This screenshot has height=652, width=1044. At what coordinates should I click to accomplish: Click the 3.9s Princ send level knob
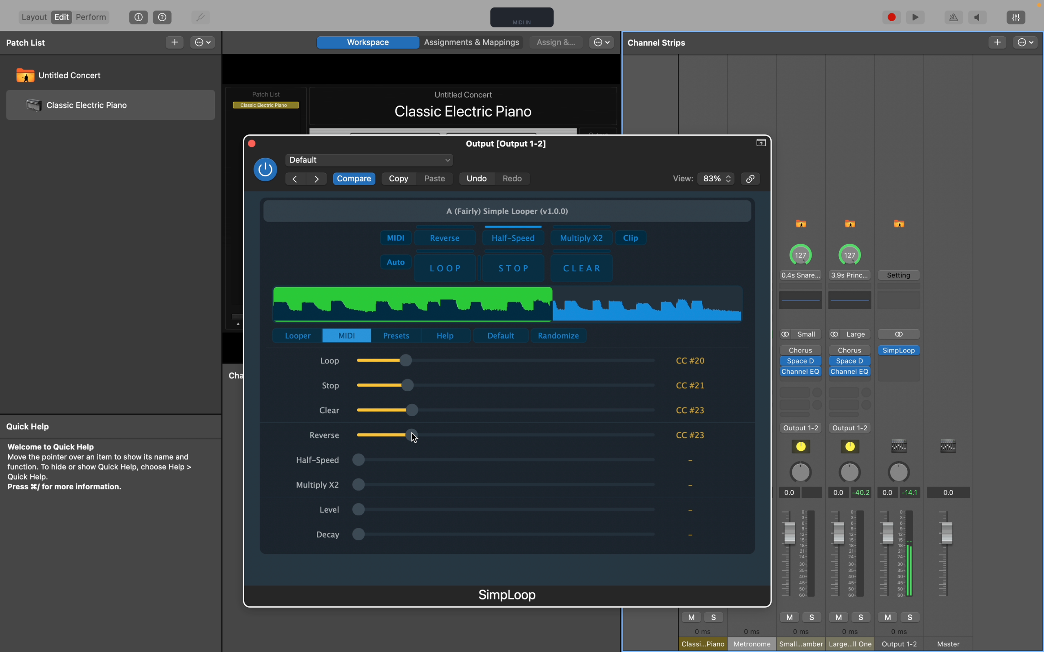850,255
